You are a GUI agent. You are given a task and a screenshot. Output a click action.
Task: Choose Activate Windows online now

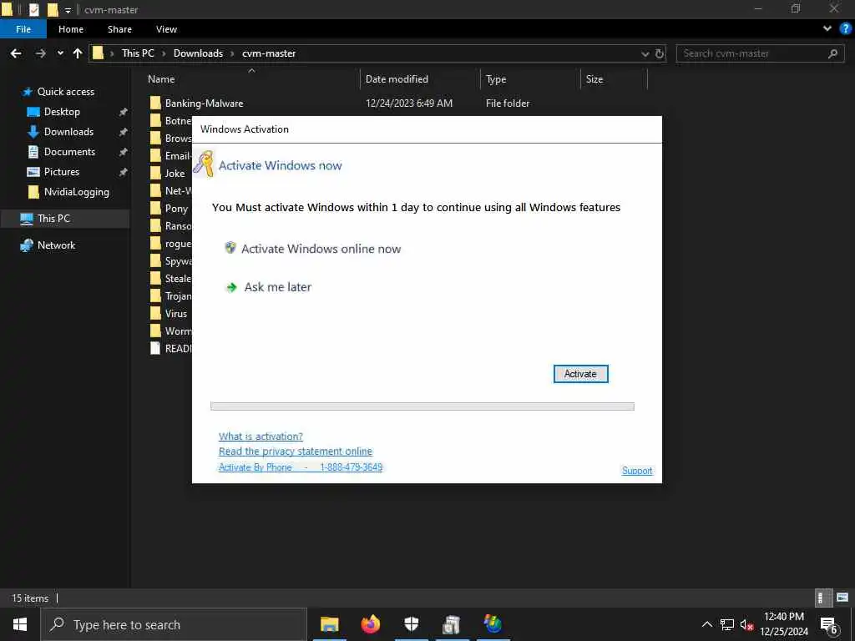click(321, 249)
